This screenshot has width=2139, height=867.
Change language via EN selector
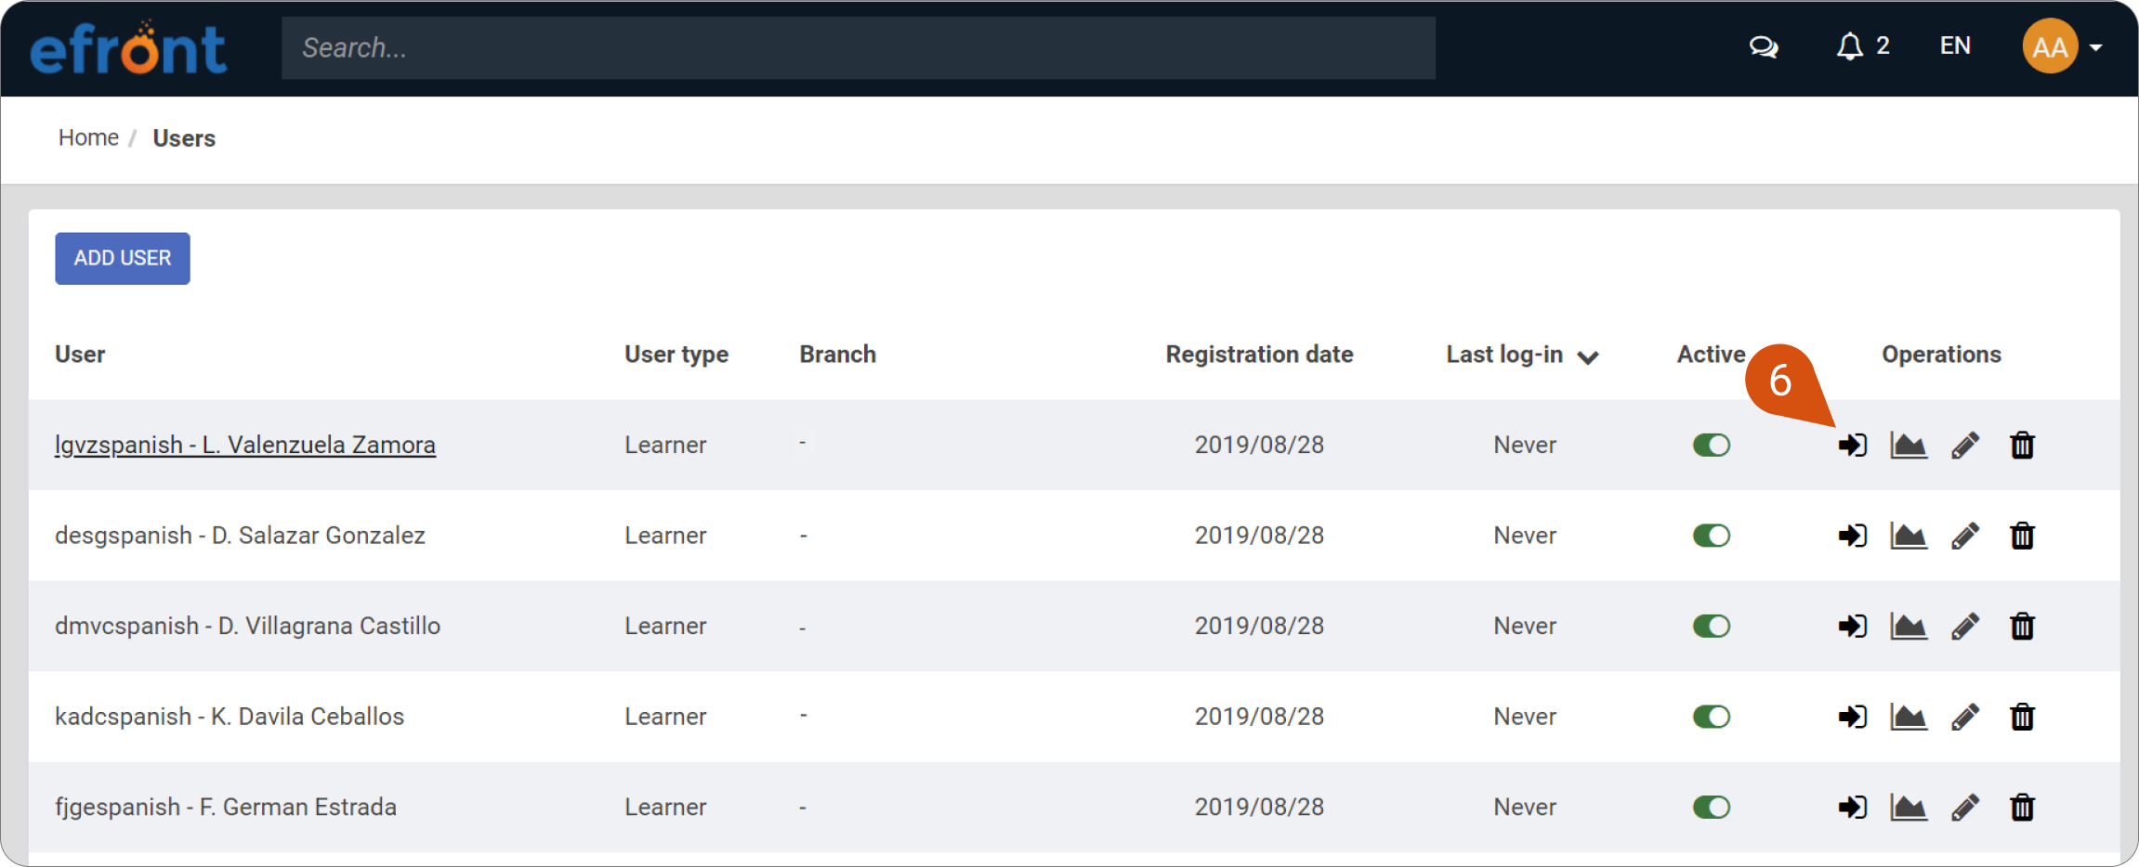pos(1955,46)
